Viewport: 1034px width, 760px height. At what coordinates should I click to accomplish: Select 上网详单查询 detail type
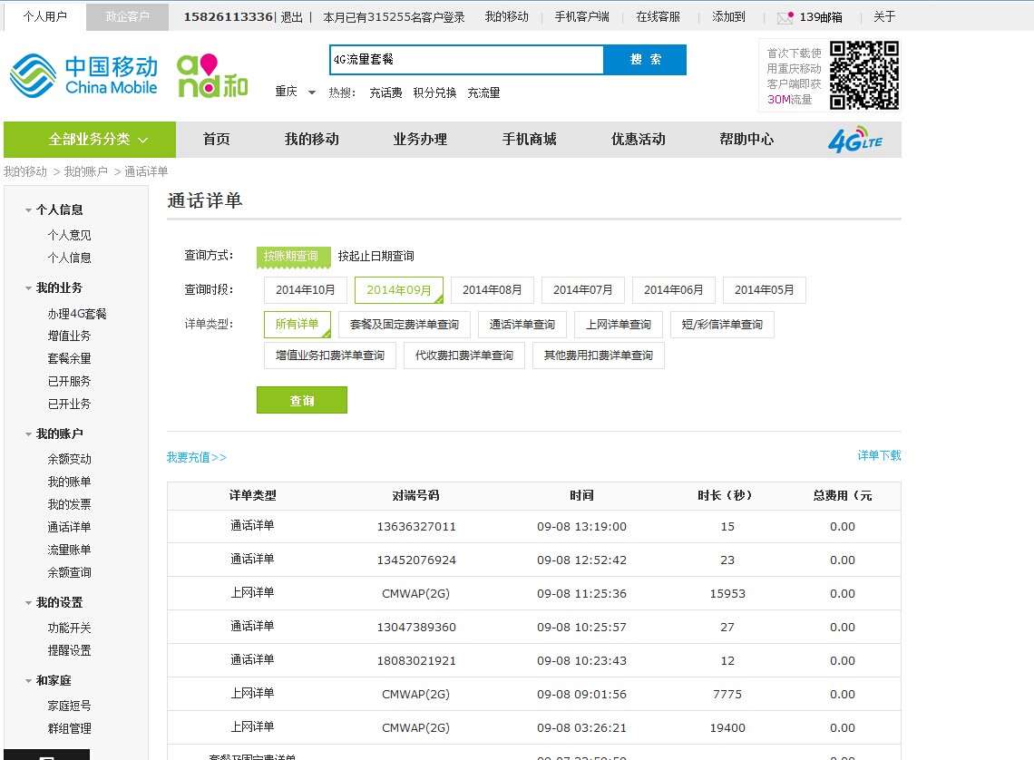point(618,325)
